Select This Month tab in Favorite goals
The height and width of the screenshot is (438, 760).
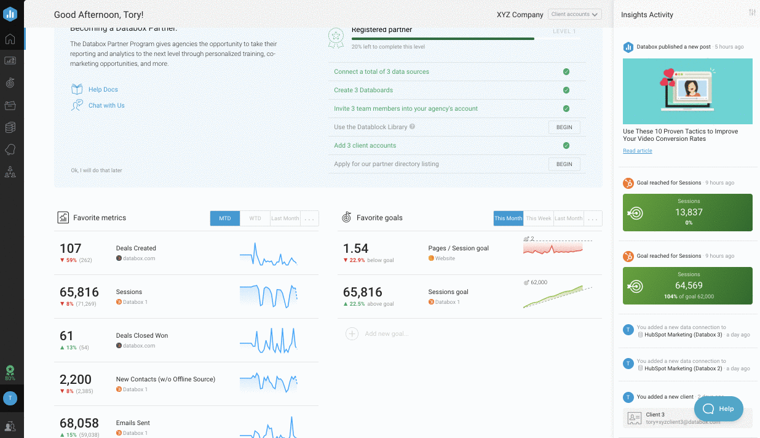pyautogui.click(x=509, y=218)
